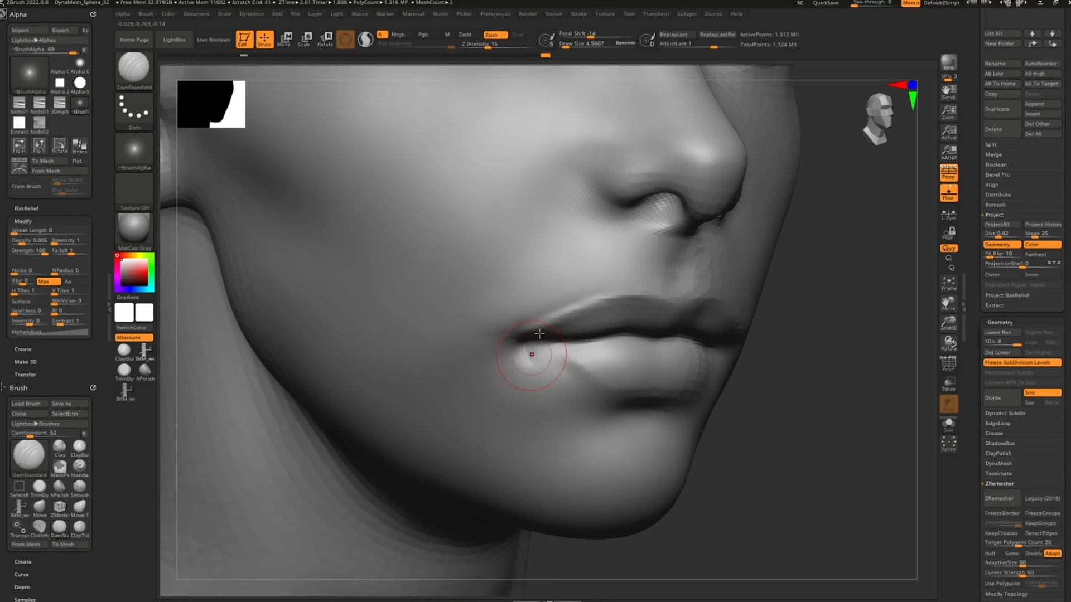Select the Smooth brush in Brush palette
The width and height of the screenshot is (1071, 602).
coord(80,489)
